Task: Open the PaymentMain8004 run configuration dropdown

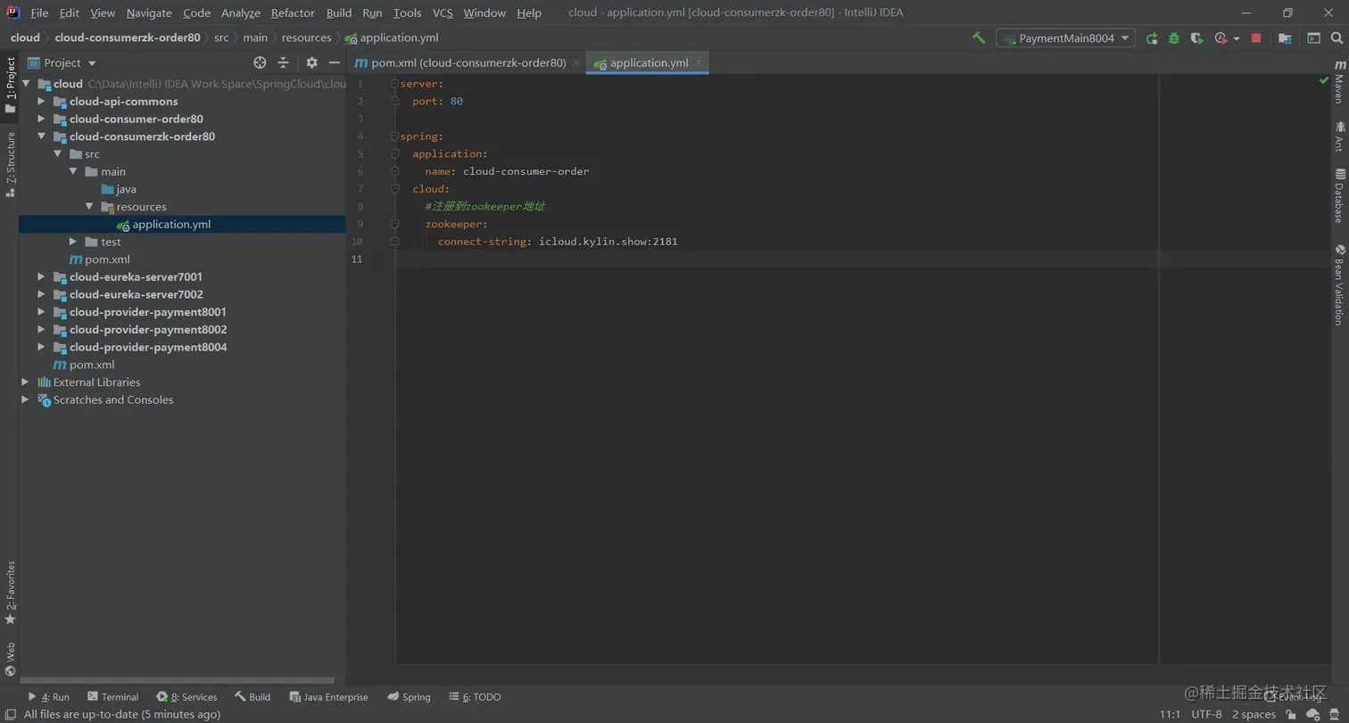Action: [1065, 38]
